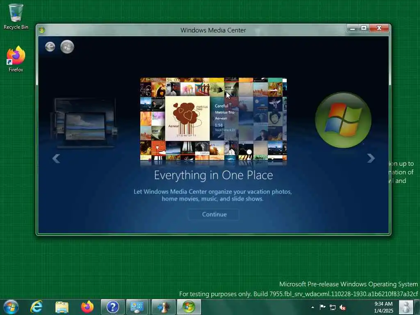Select the Media Center taskbar button
The width and height of the screenshot is (420, 315).
[189, 307]
